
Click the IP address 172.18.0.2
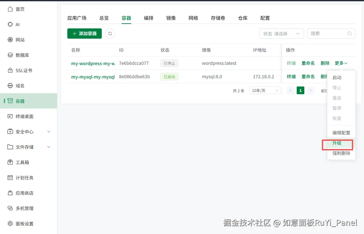pyautogui.click(x=264, y=76)
